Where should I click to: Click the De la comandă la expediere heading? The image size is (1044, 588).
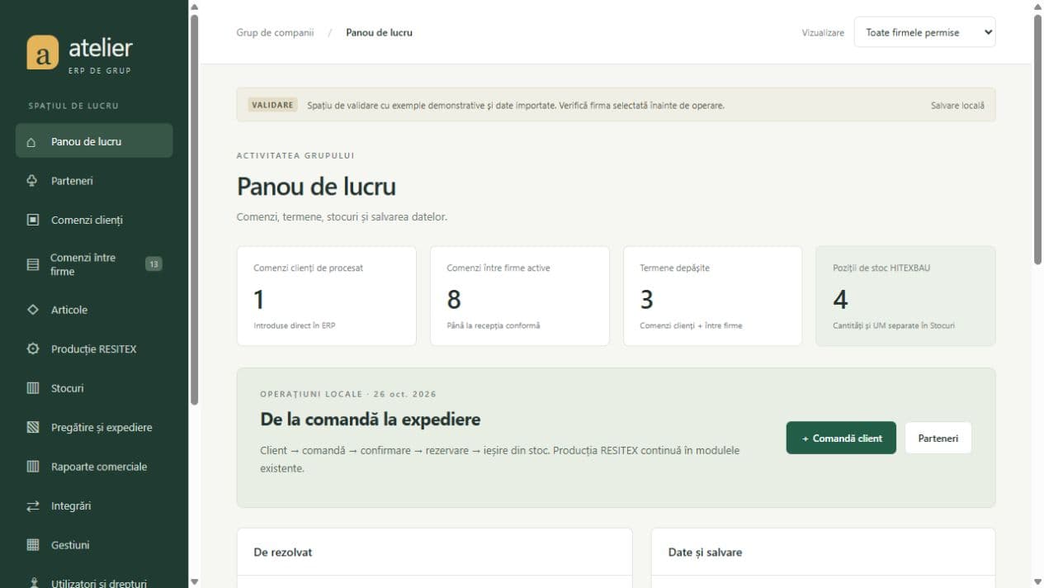tap(371, 420)
